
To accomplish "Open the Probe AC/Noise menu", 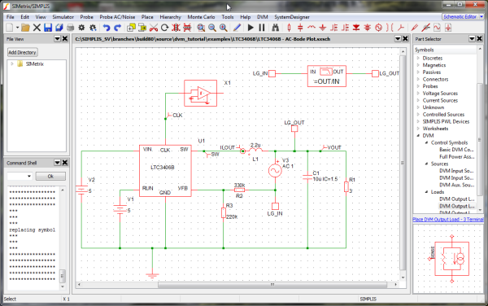I will coord(117,17).
